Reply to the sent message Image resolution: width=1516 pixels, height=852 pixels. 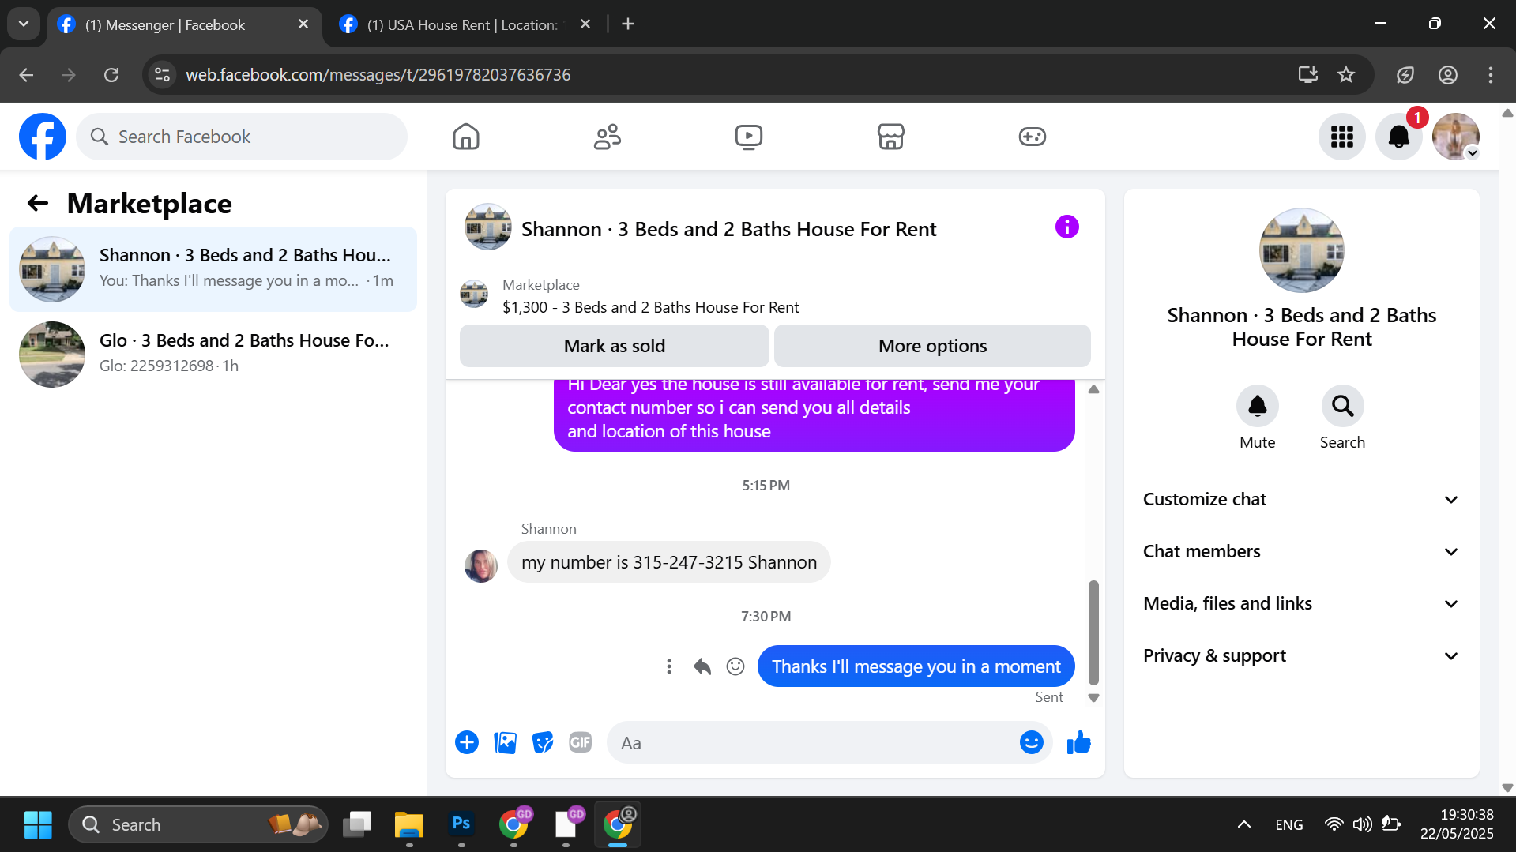[x=702, y=666]
